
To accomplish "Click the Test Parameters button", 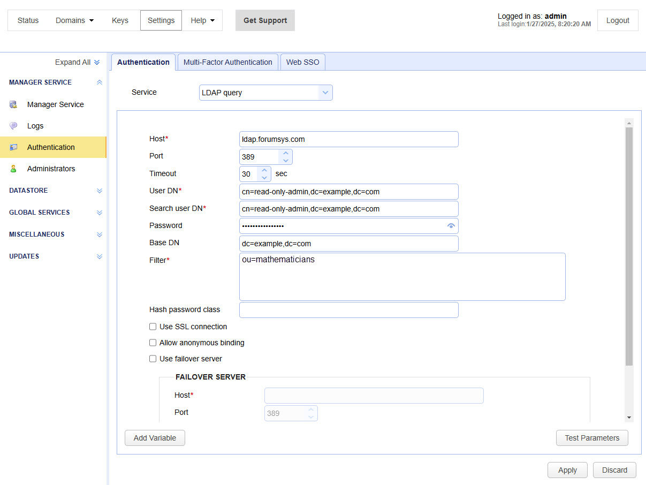I will click(x=592, y=438).
